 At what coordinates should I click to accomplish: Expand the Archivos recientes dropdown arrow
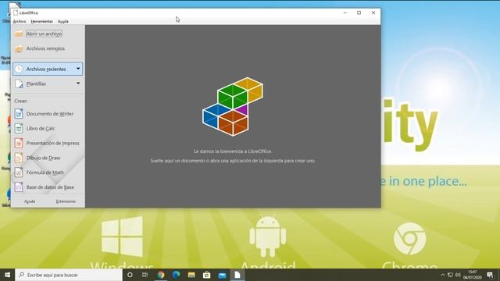[78, 69]
